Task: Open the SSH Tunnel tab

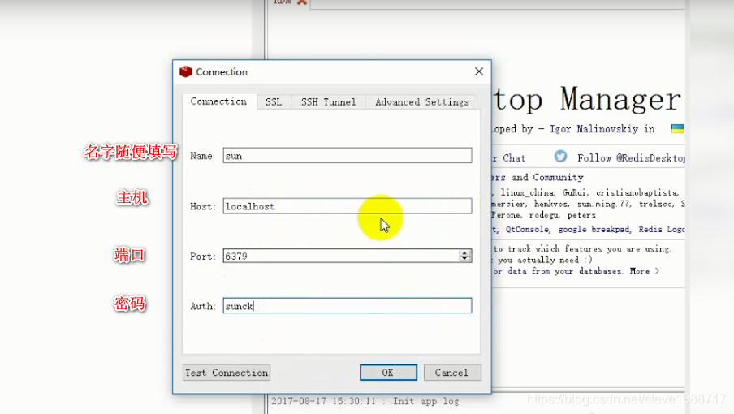Action: pyautogui.click(x=328, y=102)
